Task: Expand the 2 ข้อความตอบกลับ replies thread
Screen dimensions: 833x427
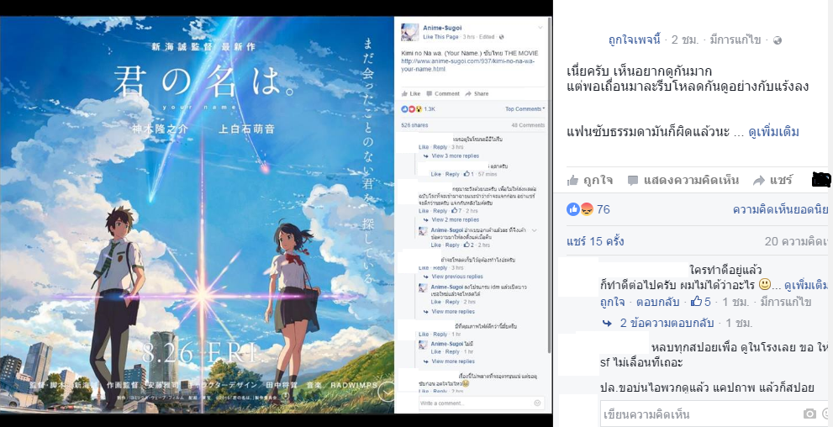Action: (667, 323)
